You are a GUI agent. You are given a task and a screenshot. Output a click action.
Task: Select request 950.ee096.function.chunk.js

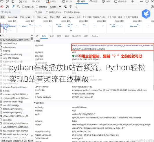15,131
